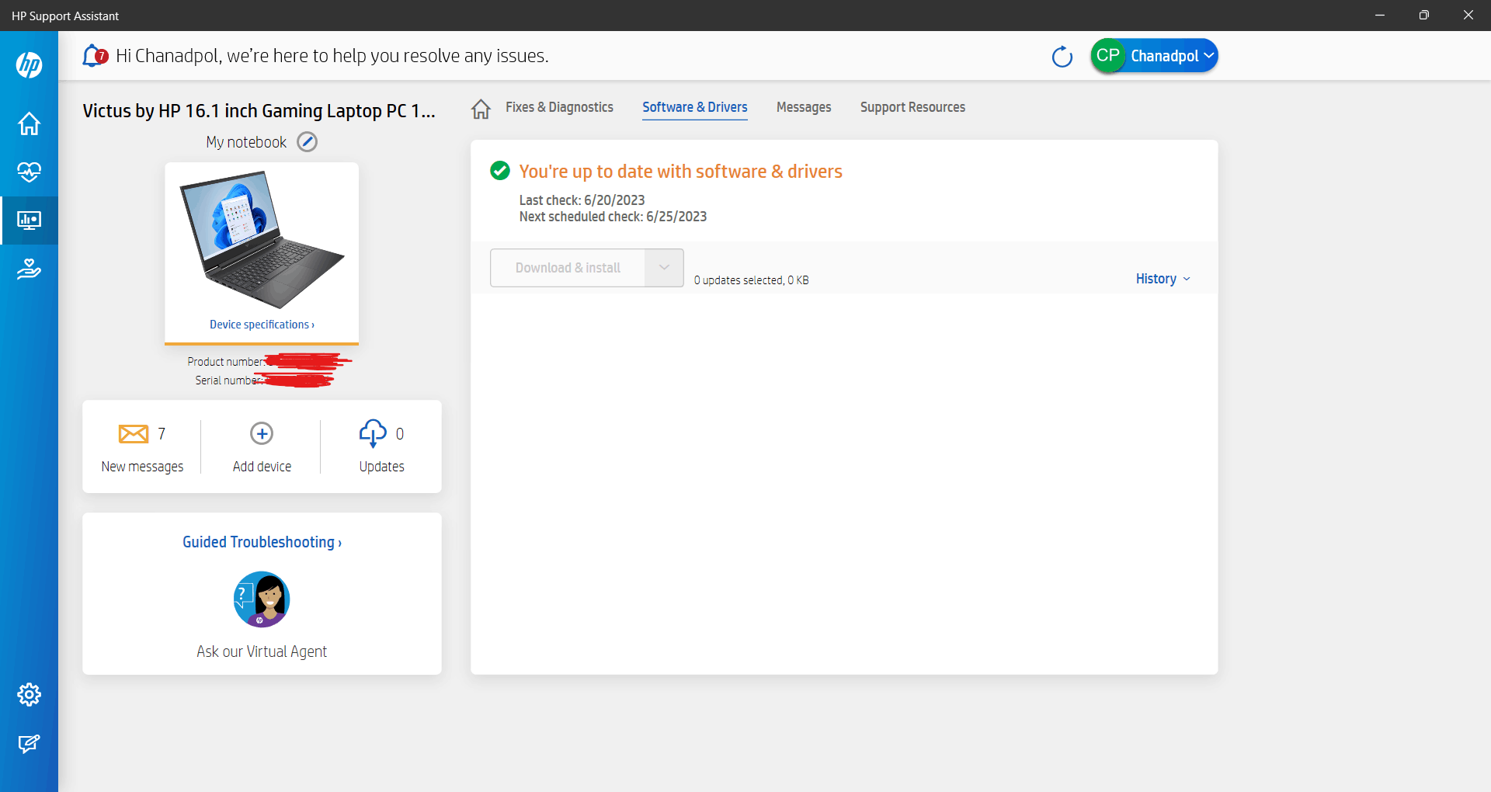Close the HP Support Assistant window
The image size is (1491, 792).
(1468, 16)
